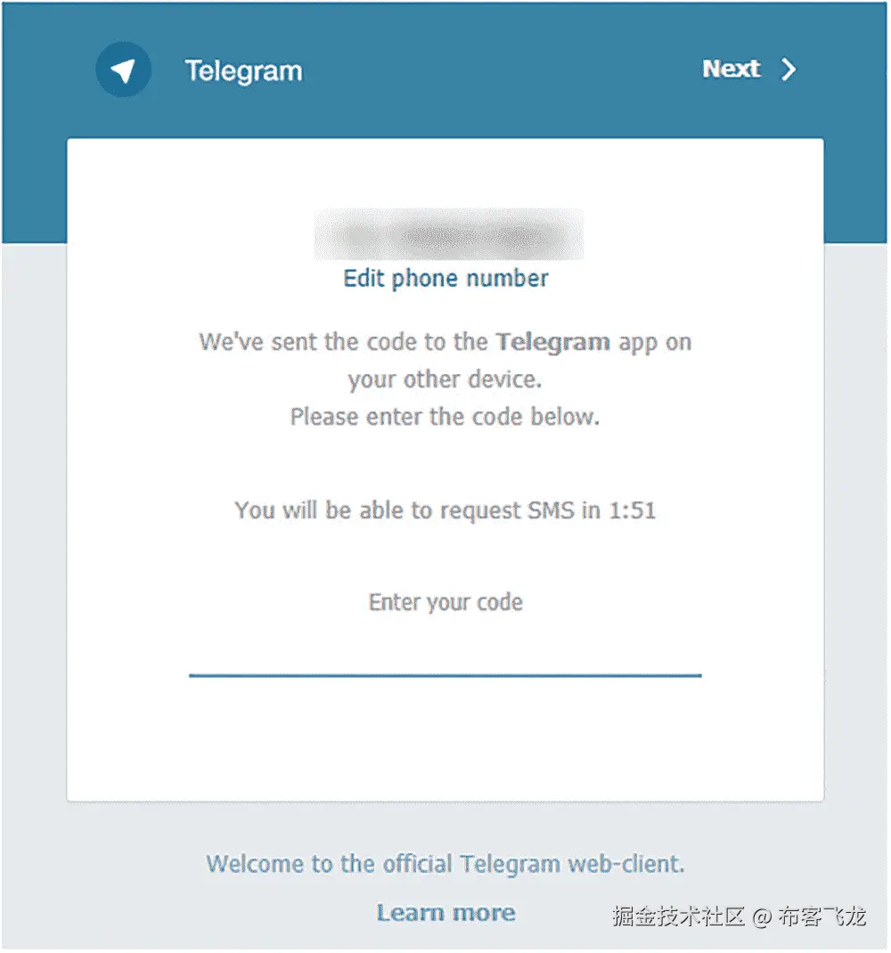Click the Telegram paper plane logo
The image size is (891, 953).
point(124,69)
